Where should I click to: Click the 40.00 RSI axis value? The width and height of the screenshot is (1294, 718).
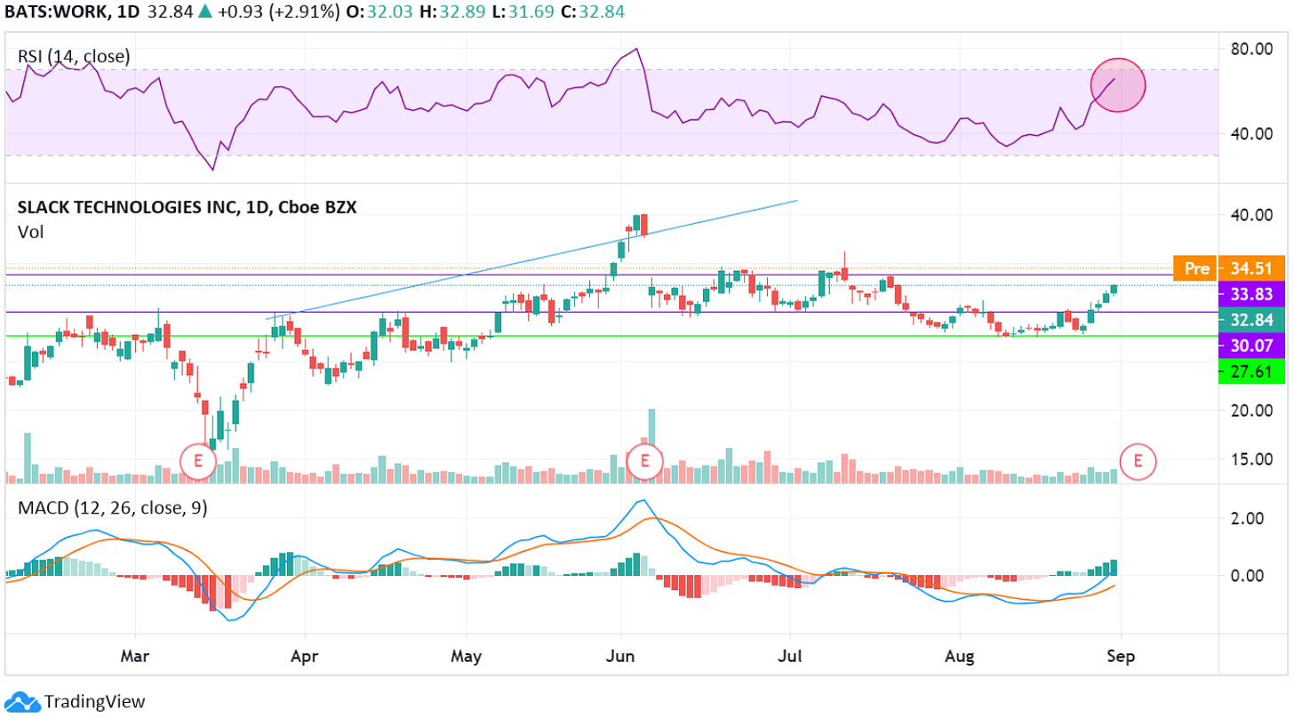(1252, 134)
